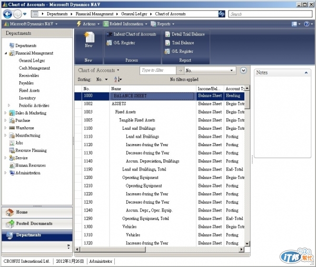
Task: Click the Purchase department icon
Action: click(x=12, y=120)
